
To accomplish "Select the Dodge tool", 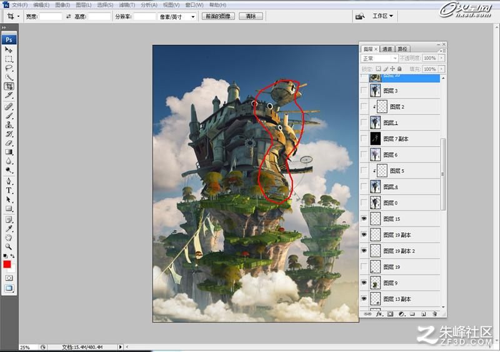I will point(9,170).
